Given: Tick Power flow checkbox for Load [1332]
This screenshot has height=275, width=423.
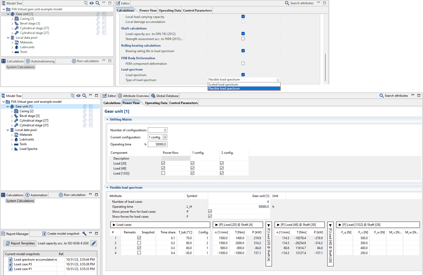Looking at the screenshot, I should point(163,173).
